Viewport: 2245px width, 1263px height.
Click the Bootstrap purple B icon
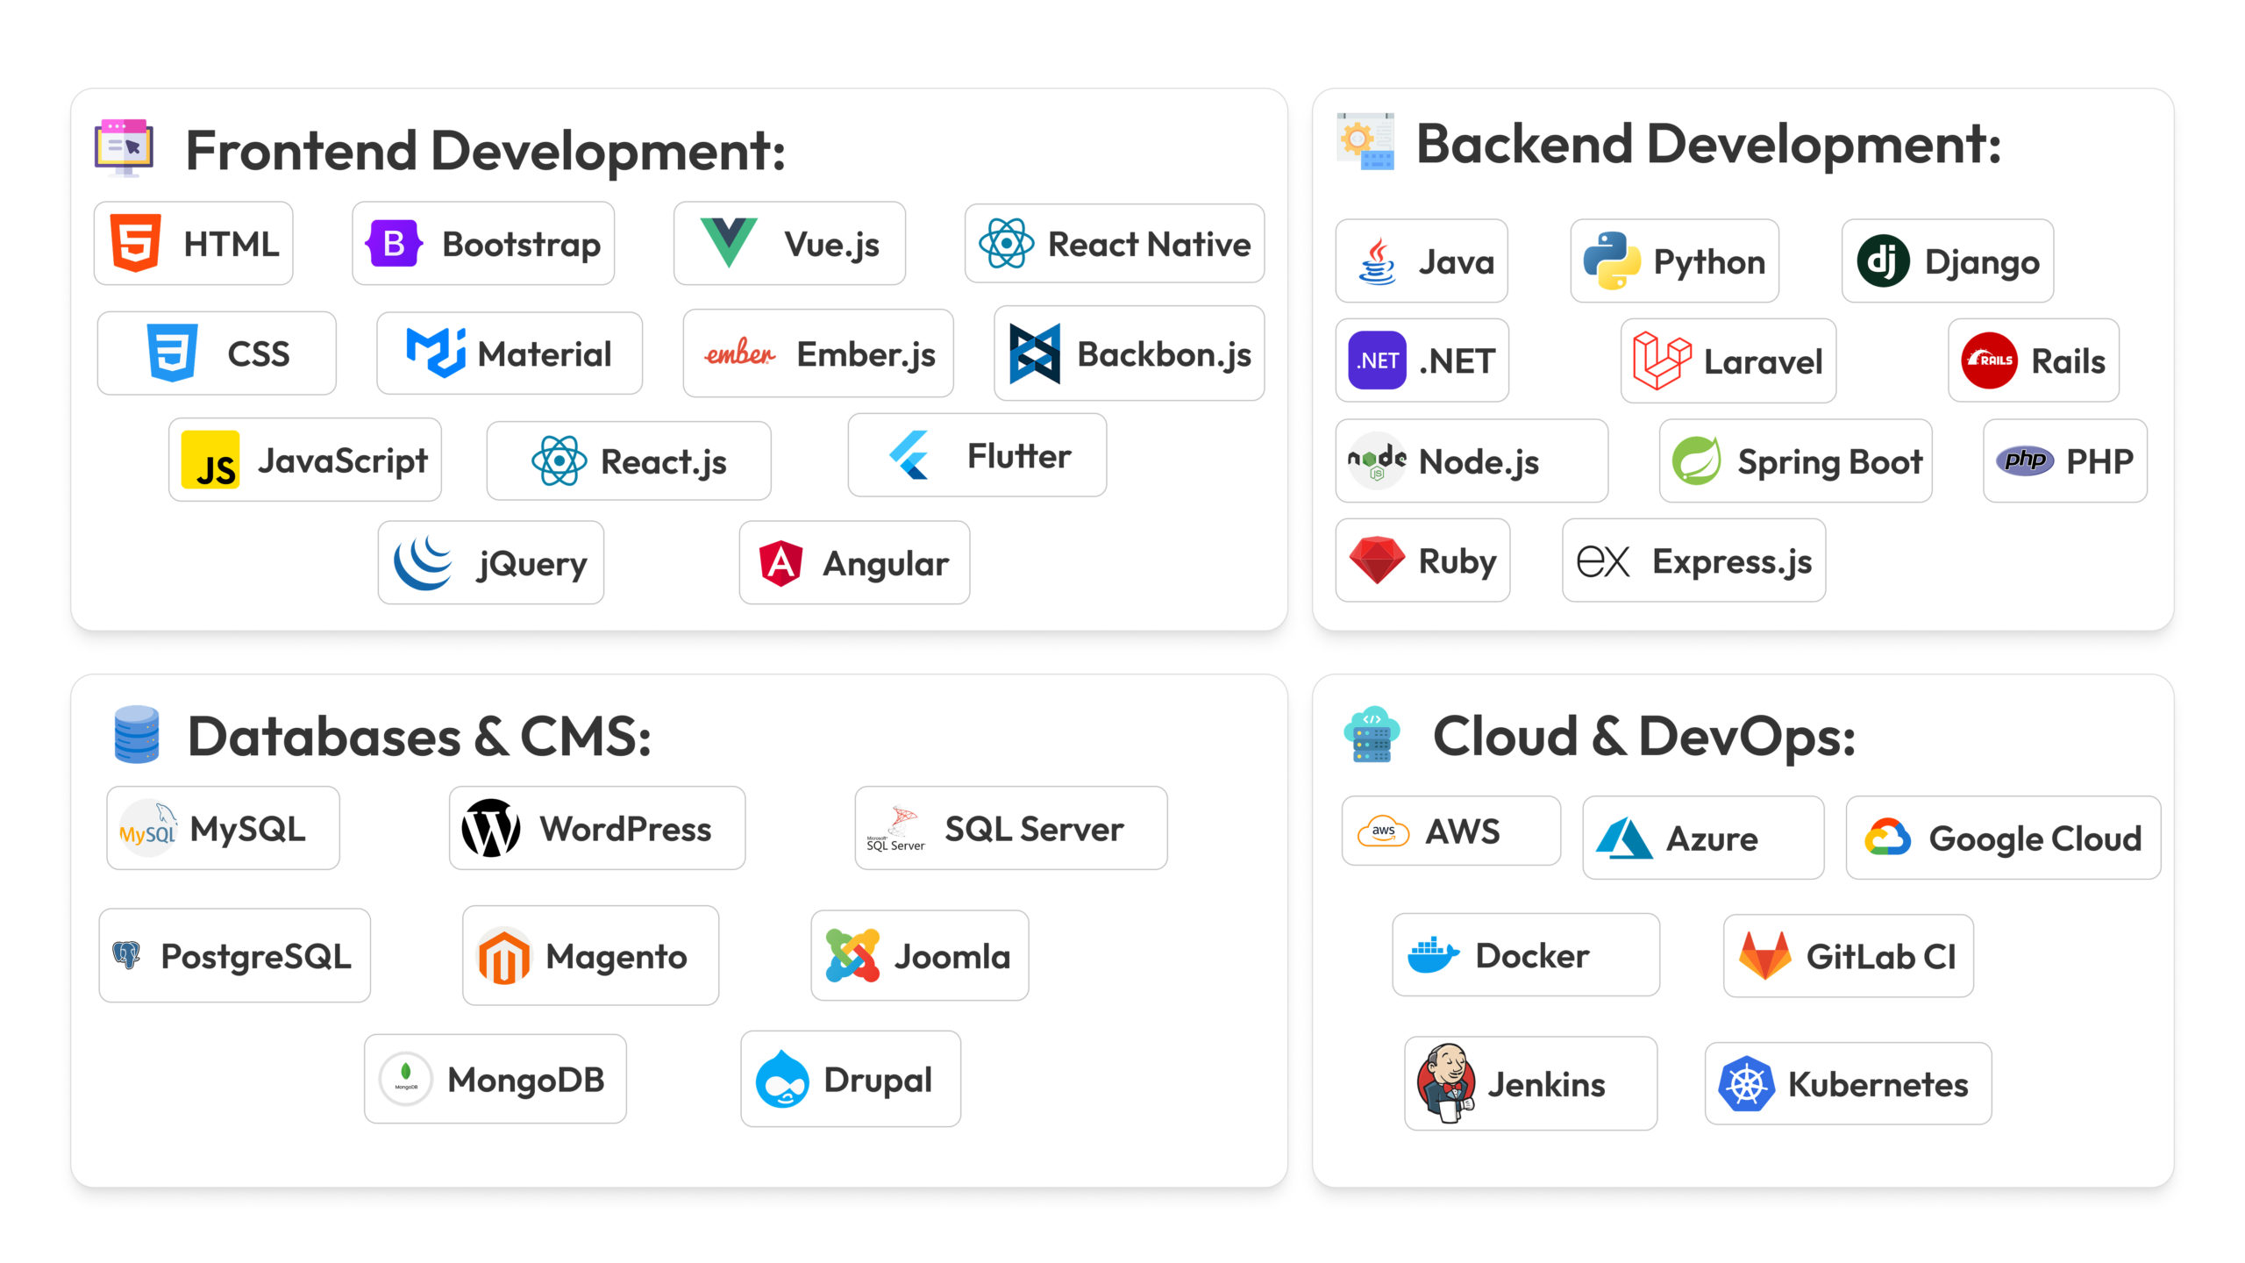pos(394,243)
